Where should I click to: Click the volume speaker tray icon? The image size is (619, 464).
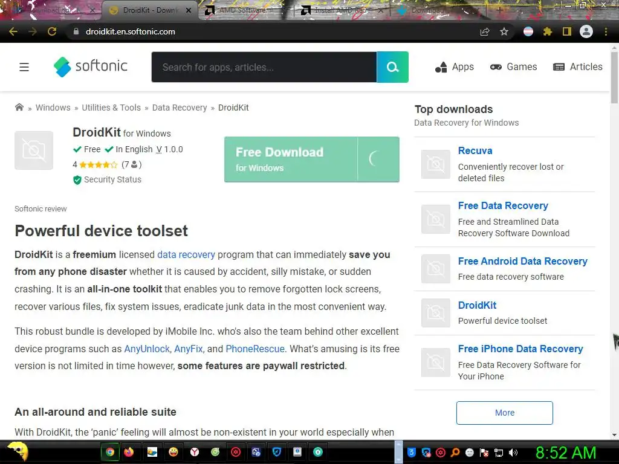click(x=513, y=453)
